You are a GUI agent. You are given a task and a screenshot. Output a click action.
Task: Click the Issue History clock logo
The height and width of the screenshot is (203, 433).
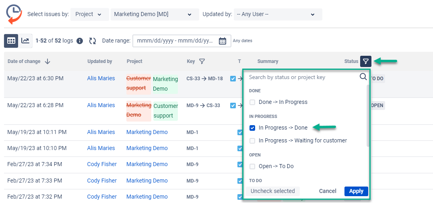(x=14, y=14)
